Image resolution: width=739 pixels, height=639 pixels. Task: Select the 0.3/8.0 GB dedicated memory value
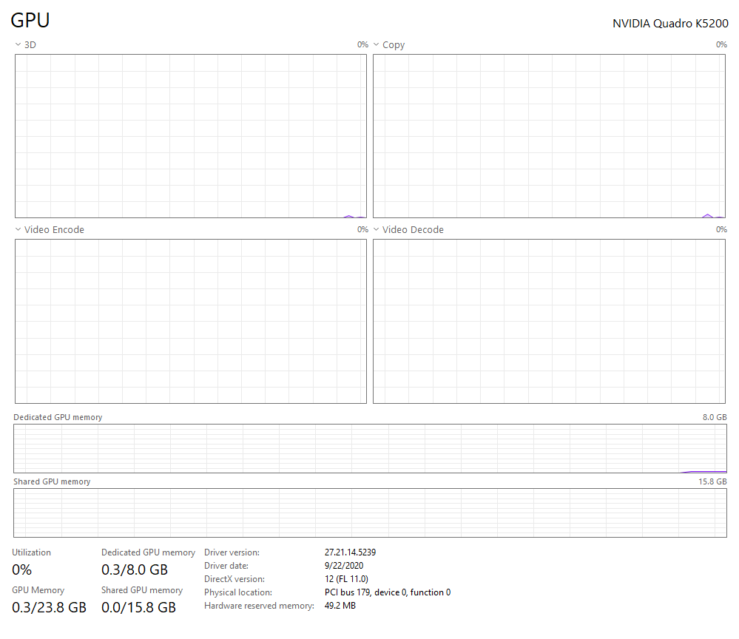(135, 569)
